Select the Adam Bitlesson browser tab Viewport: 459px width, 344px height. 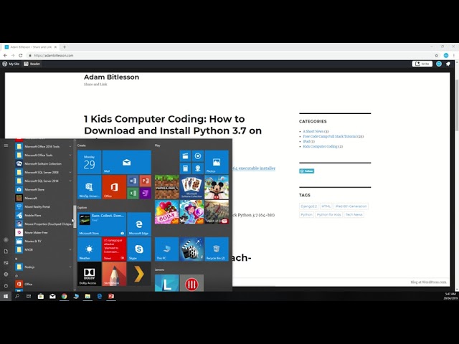30,47
